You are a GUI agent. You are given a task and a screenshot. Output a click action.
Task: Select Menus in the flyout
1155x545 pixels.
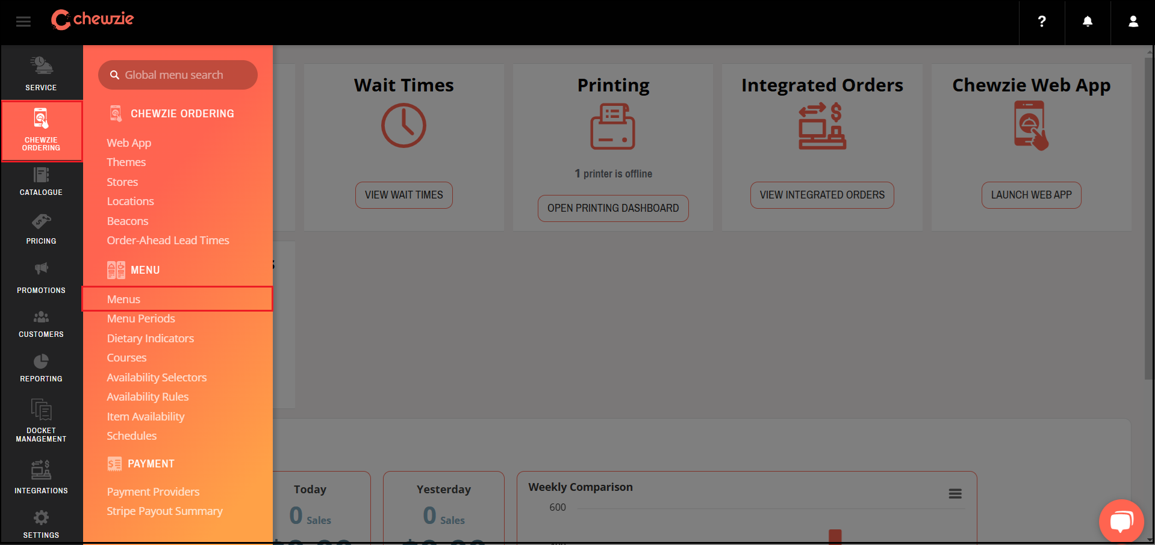[178, 299]
